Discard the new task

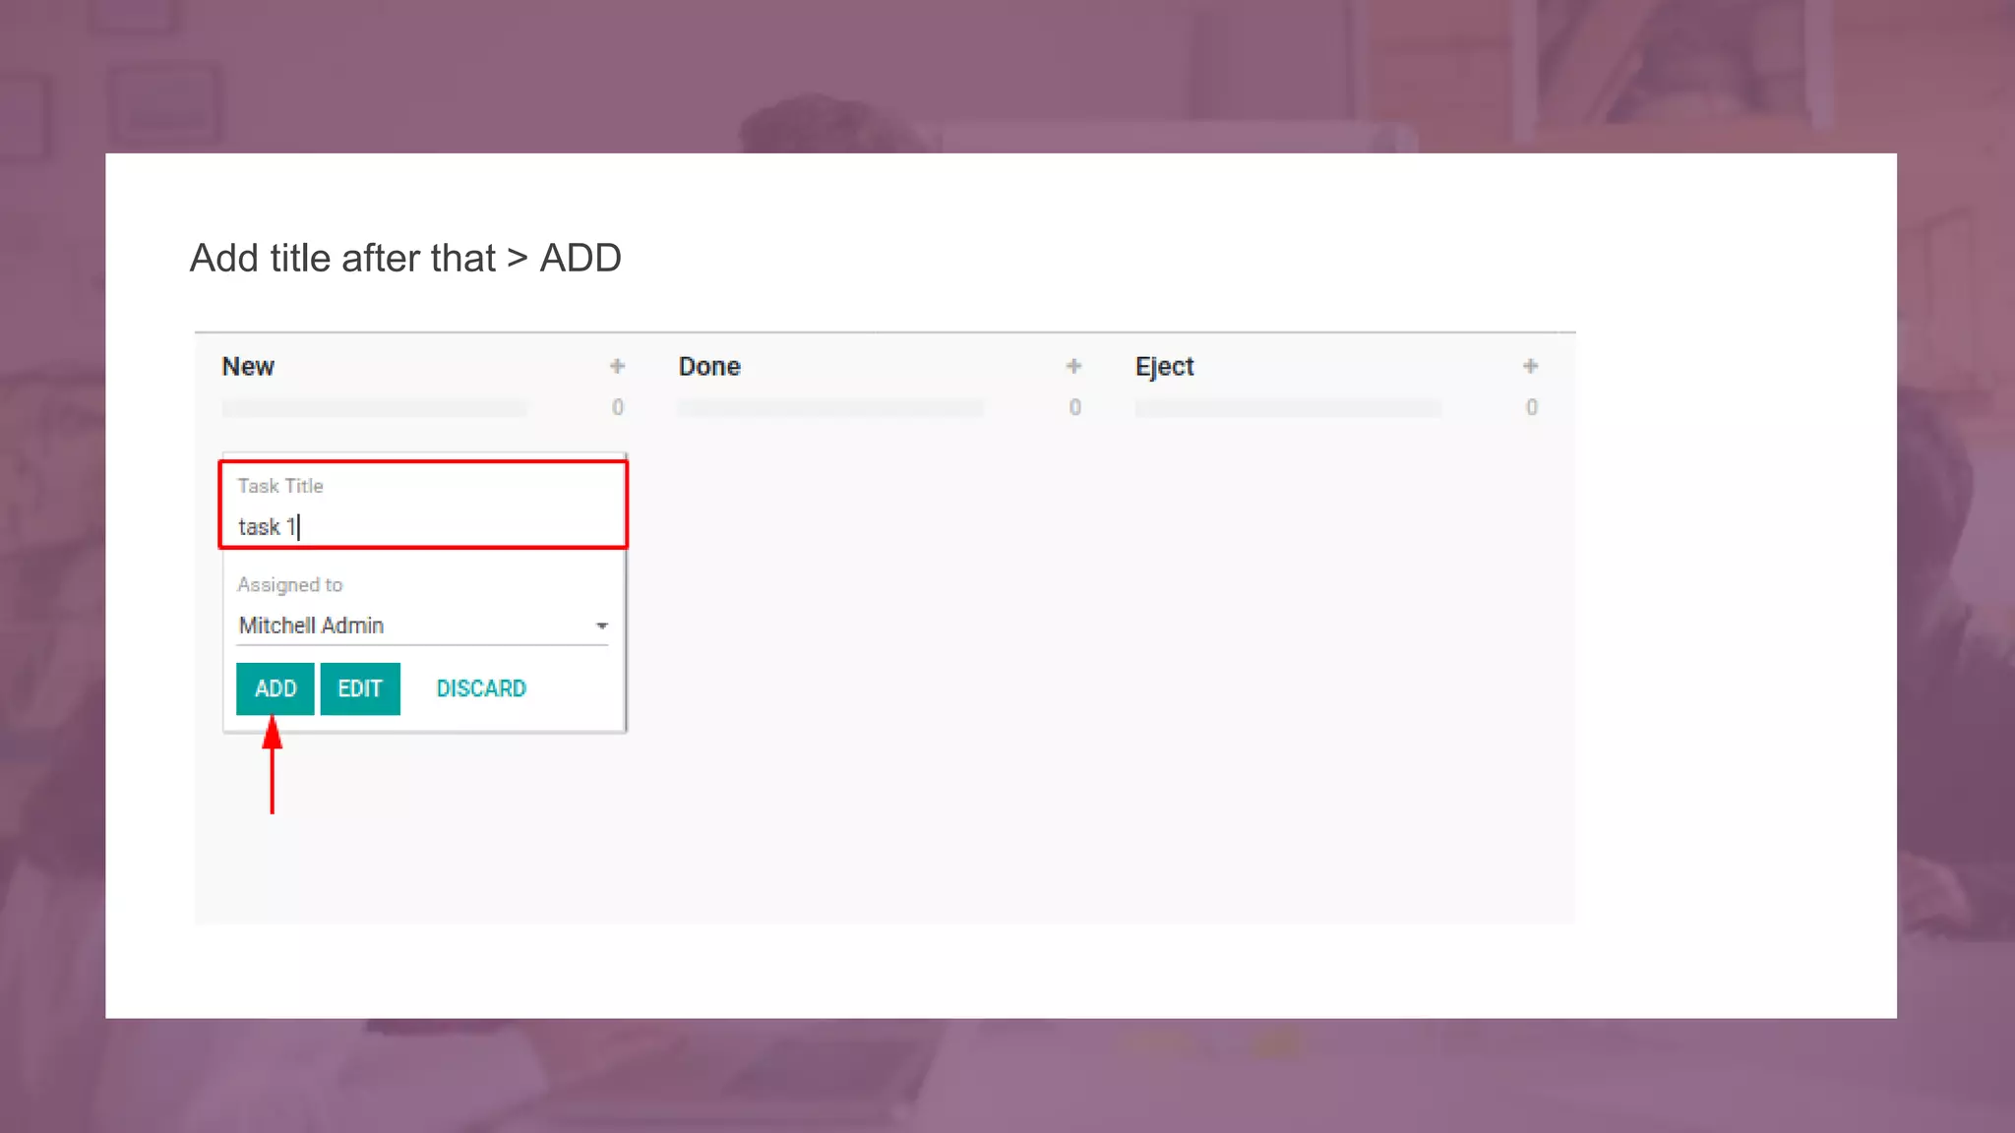coord(481,688)
